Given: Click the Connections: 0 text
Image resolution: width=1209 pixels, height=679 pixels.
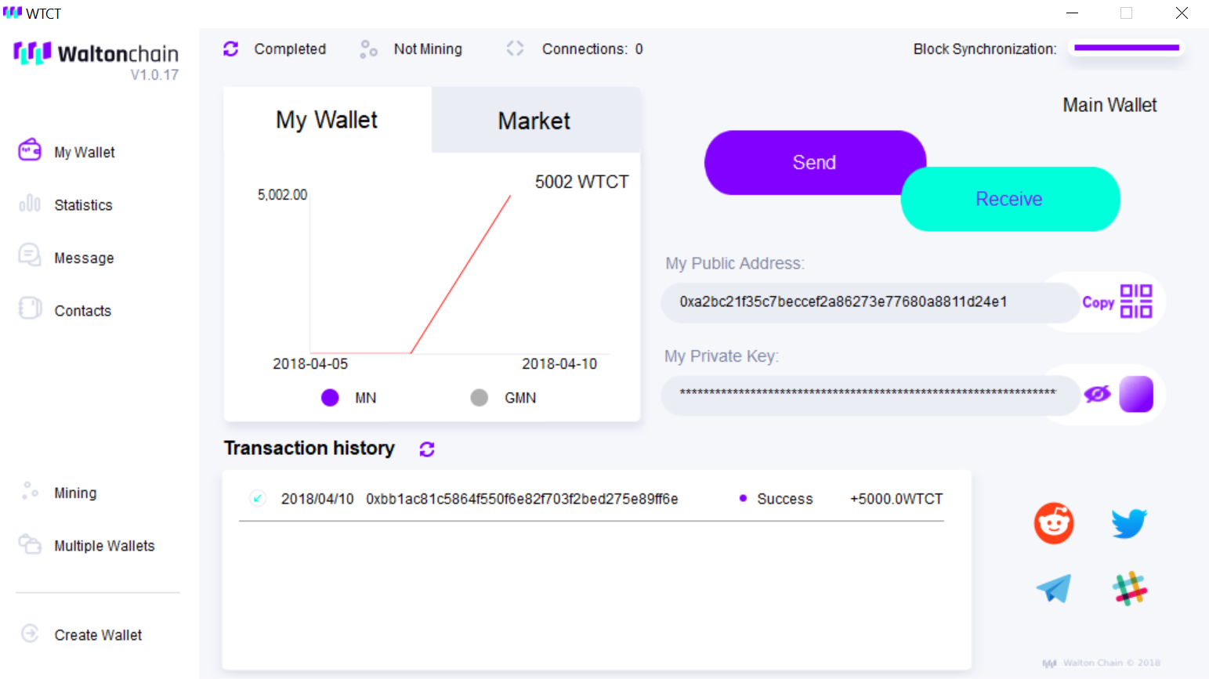Looking at the screenshot, I should (592, 49).
